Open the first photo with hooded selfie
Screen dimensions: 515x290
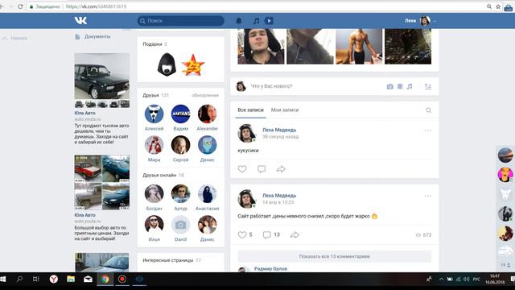coord(261,47)
